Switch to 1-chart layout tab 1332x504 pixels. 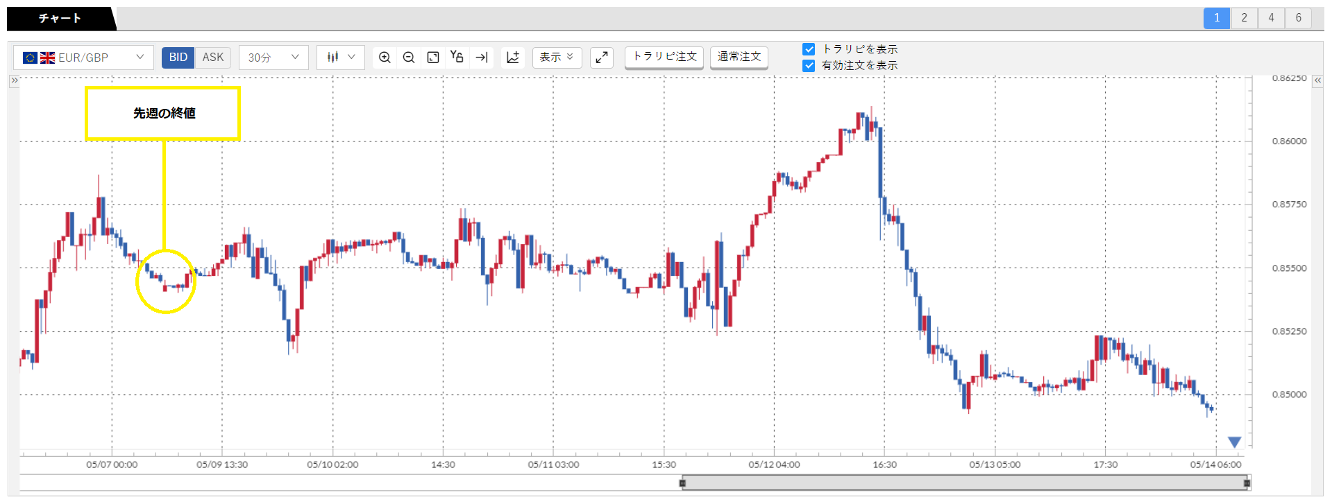[1217, 18]
